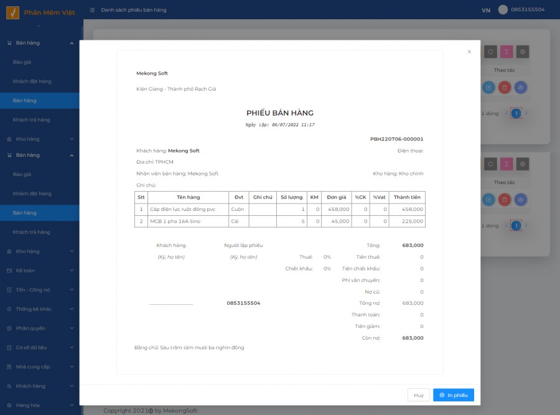
Task: Click the Tên hàng column header
Action: point(188,197)
